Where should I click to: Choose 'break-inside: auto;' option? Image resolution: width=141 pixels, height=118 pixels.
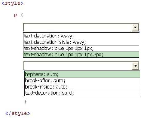[82, 87]
